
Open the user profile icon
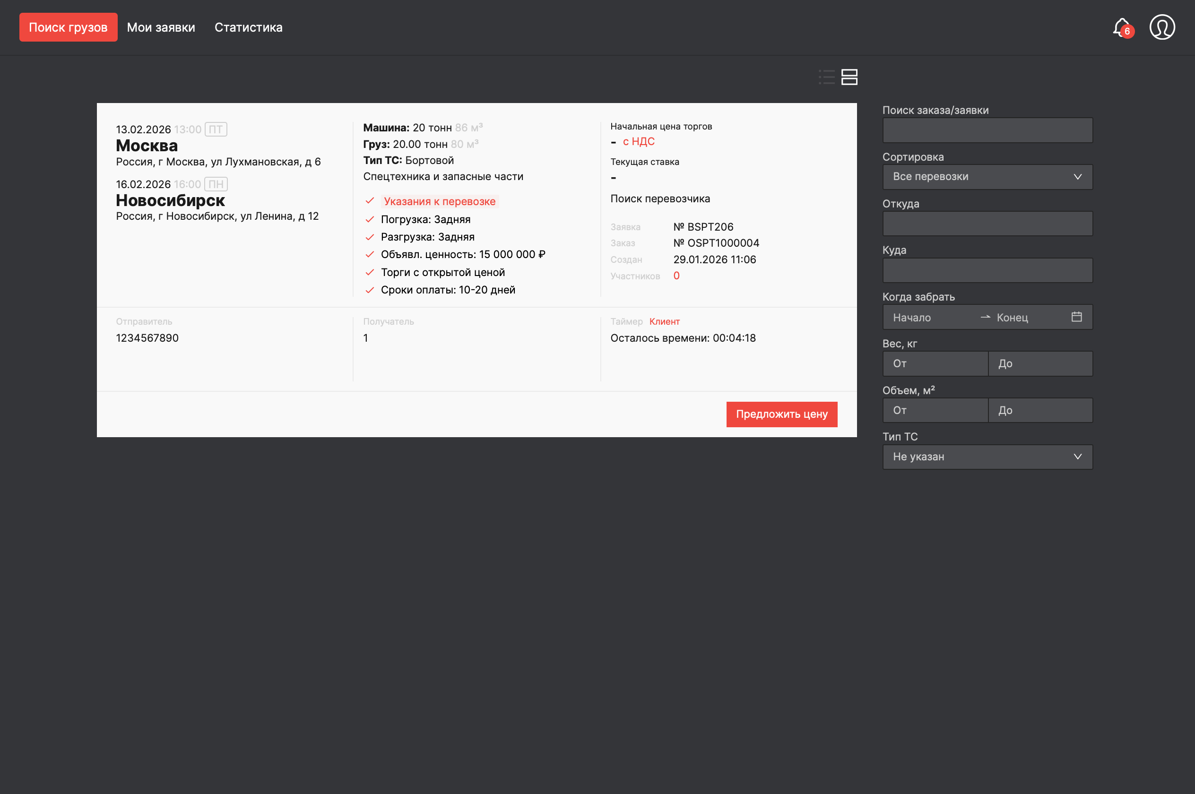coord(1162,27)
